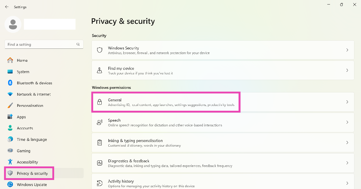Click the back arrow in Settings header
Image resolution: width=361 pixels, height=189 pixels.
7,7
